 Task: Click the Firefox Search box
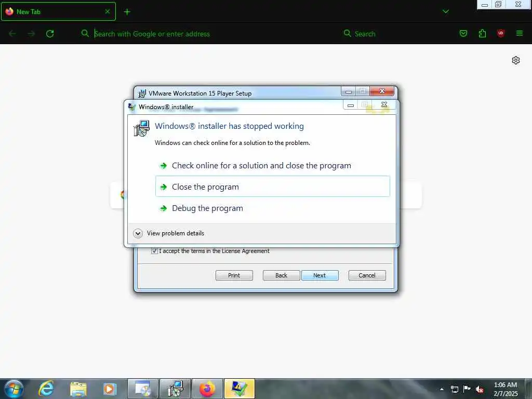394,34
